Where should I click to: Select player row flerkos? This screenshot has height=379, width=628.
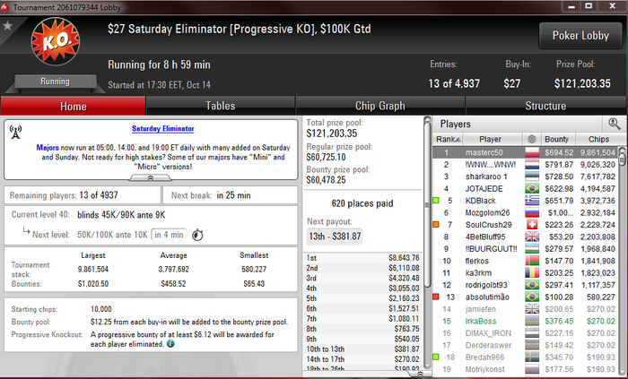pos(526,261)
